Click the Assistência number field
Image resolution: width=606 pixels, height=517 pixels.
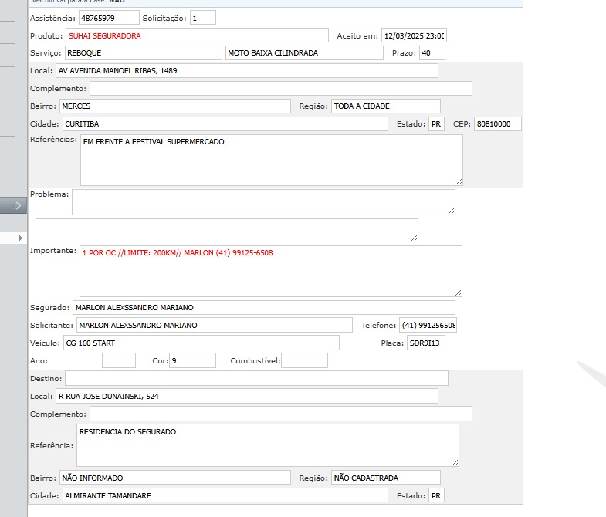point(109,18)
